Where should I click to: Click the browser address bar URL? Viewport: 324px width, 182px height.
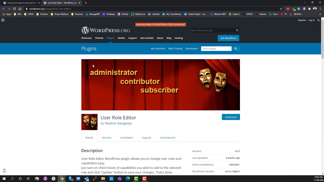(50, 9)
